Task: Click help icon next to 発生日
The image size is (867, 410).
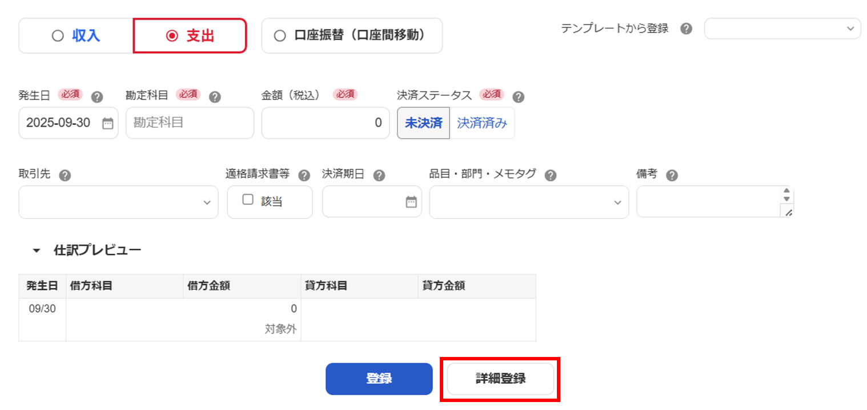Action: (97, 97)
